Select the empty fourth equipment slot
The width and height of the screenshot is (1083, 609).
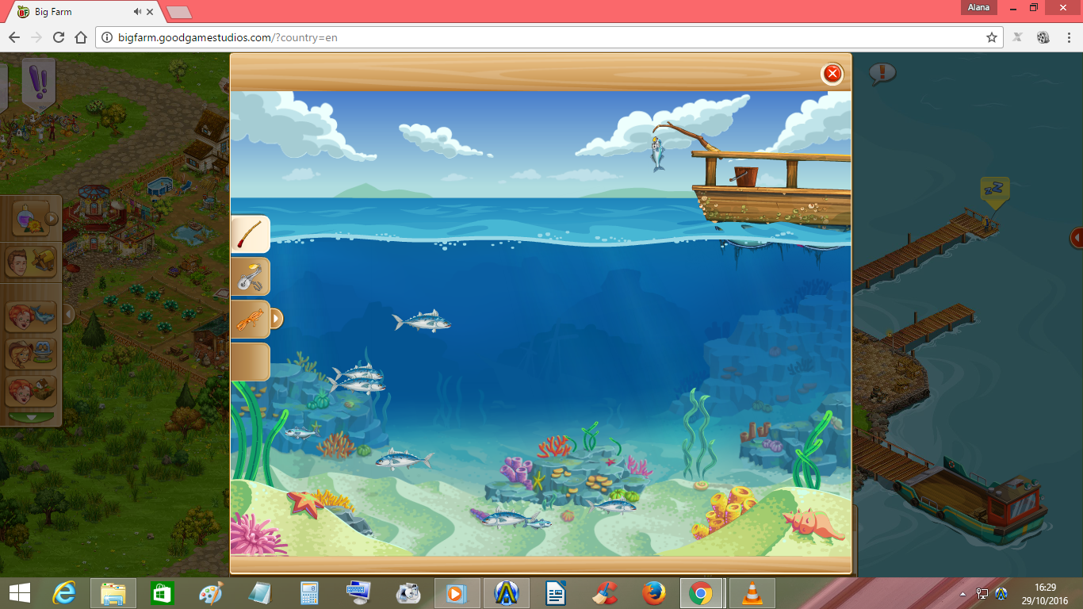pyautogui.click(x=250, y=362)
